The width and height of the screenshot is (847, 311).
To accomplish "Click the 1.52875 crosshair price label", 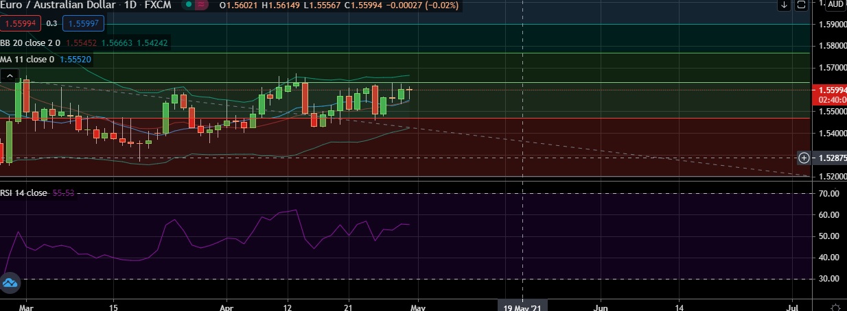I will (x=828, y=158).
